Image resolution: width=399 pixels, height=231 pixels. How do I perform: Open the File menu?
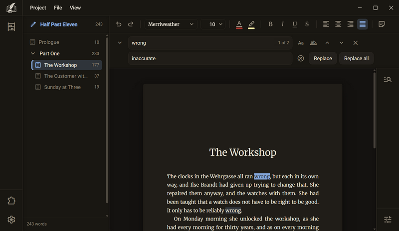(x=58, y=7)
